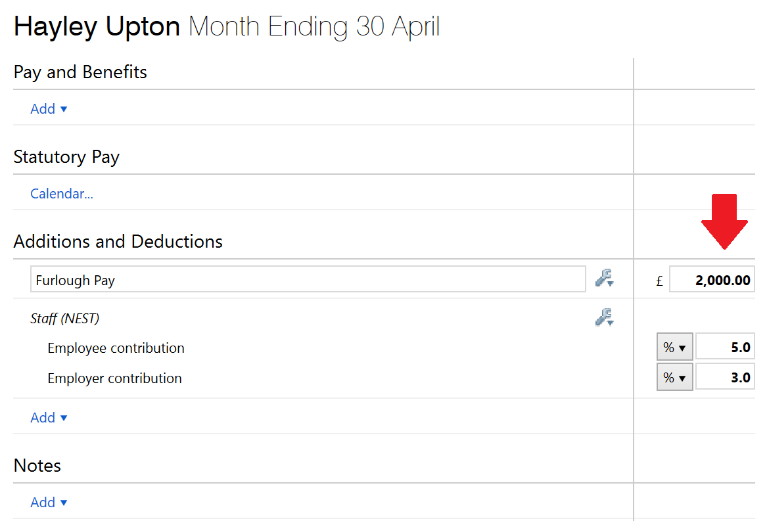Click the Notes section heading
The height and width of the screenshot is (521, 767).
pyautogui.click(x=37, y=465)
